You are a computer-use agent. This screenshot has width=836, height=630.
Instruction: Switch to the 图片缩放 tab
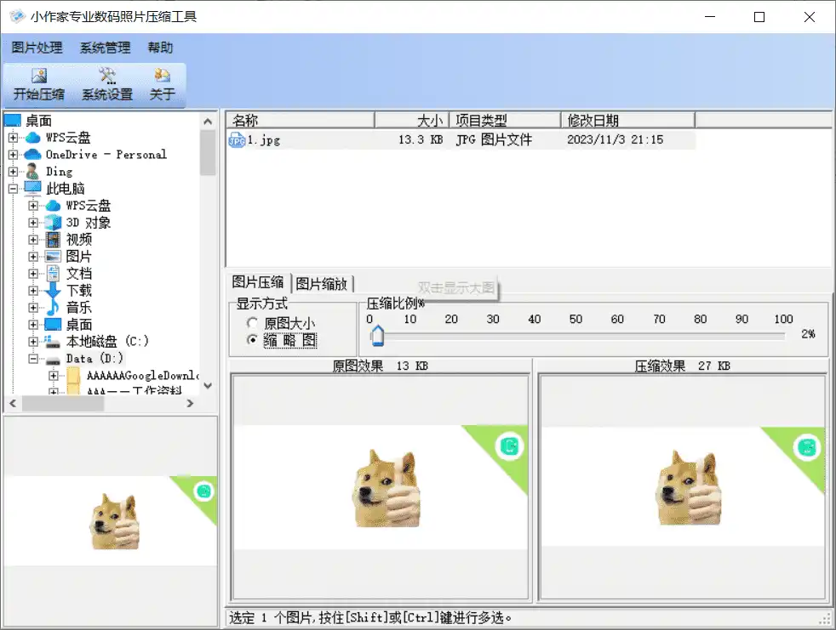pyautogui.click(x=322, y=284)
